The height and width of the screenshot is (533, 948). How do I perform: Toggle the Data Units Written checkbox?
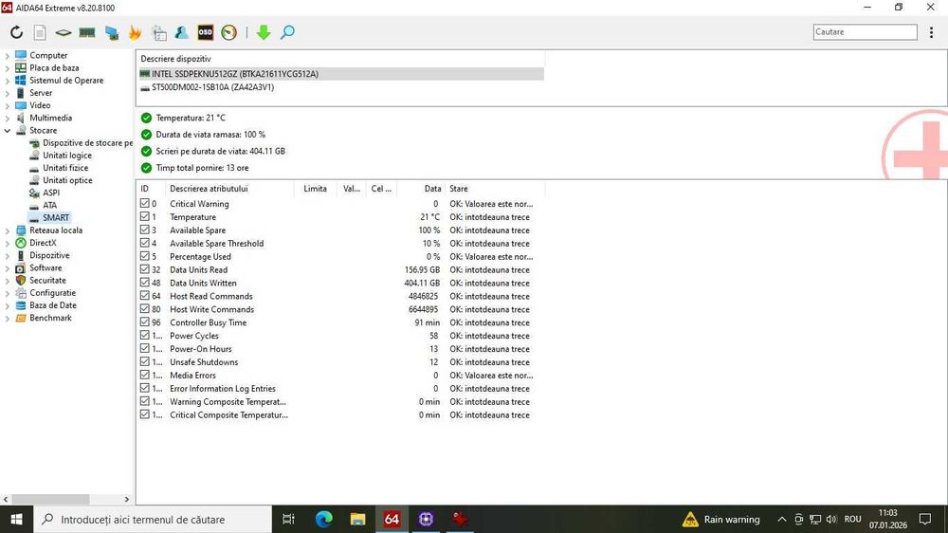point(144,283)
